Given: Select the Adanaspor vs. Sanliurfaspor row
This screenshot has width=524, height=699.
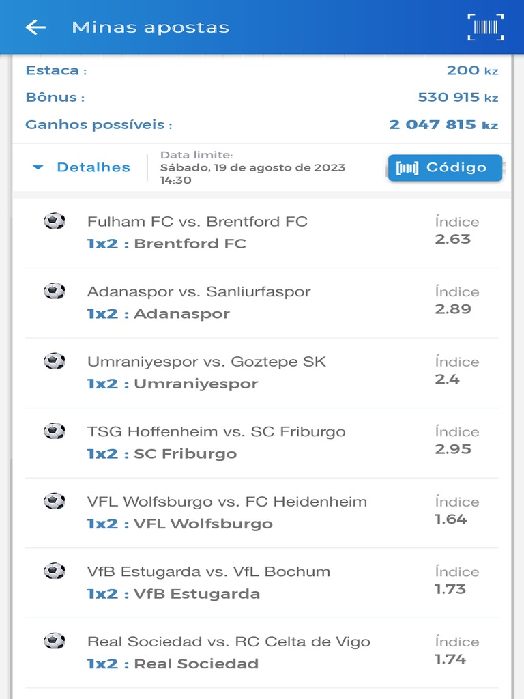Looking at the screenshot, I should click(x=199, y=292).
